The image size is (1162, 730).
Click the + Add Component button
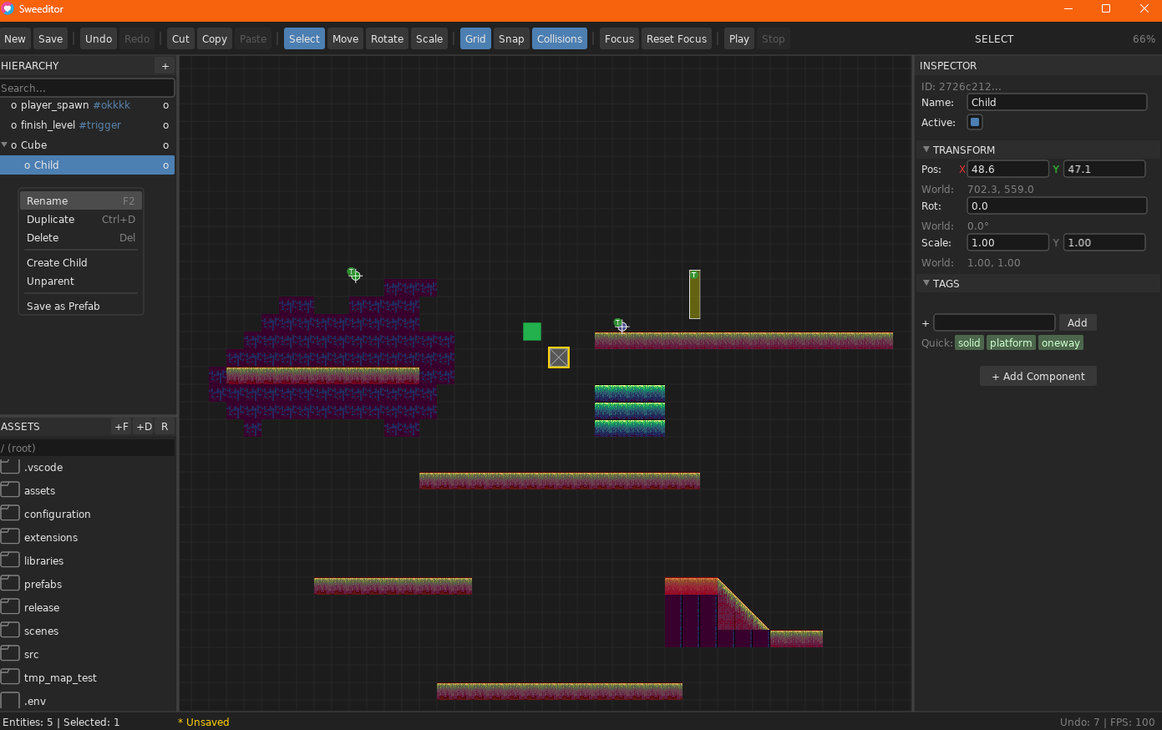pos(1038,377)
